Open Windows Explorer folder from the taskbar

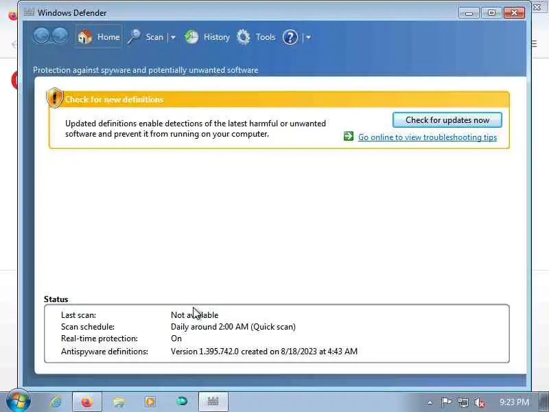click(119, 402)
